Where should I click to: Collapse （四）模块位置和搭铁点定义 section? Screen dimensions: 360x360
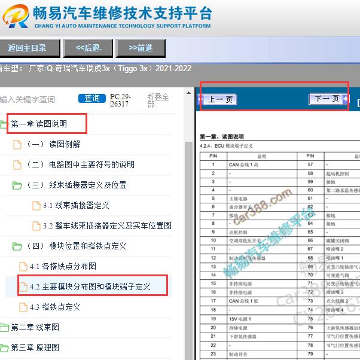pos(77,246)
